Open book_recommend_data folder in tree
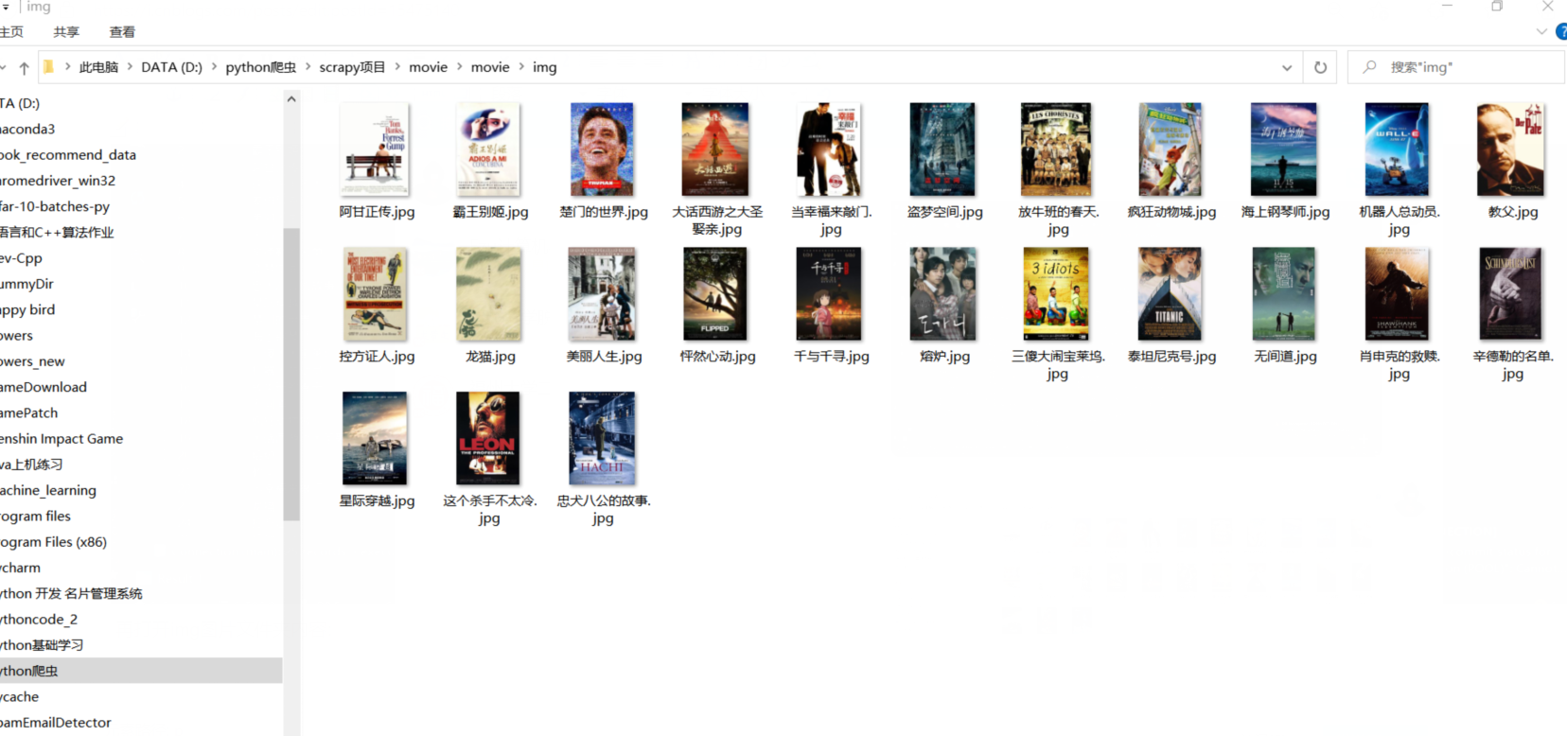This screenshot has width=1567, height=736. pos(67,154)
